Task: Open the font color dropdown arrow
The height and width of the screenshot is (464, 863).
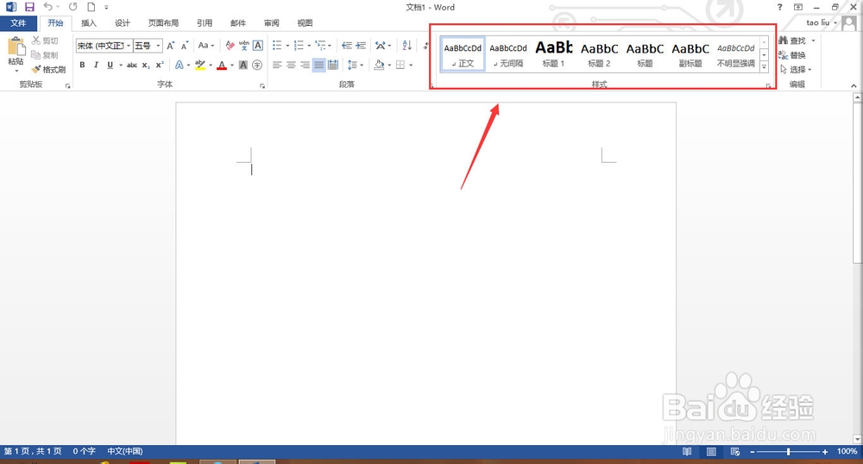Action: tap(232, 65)
